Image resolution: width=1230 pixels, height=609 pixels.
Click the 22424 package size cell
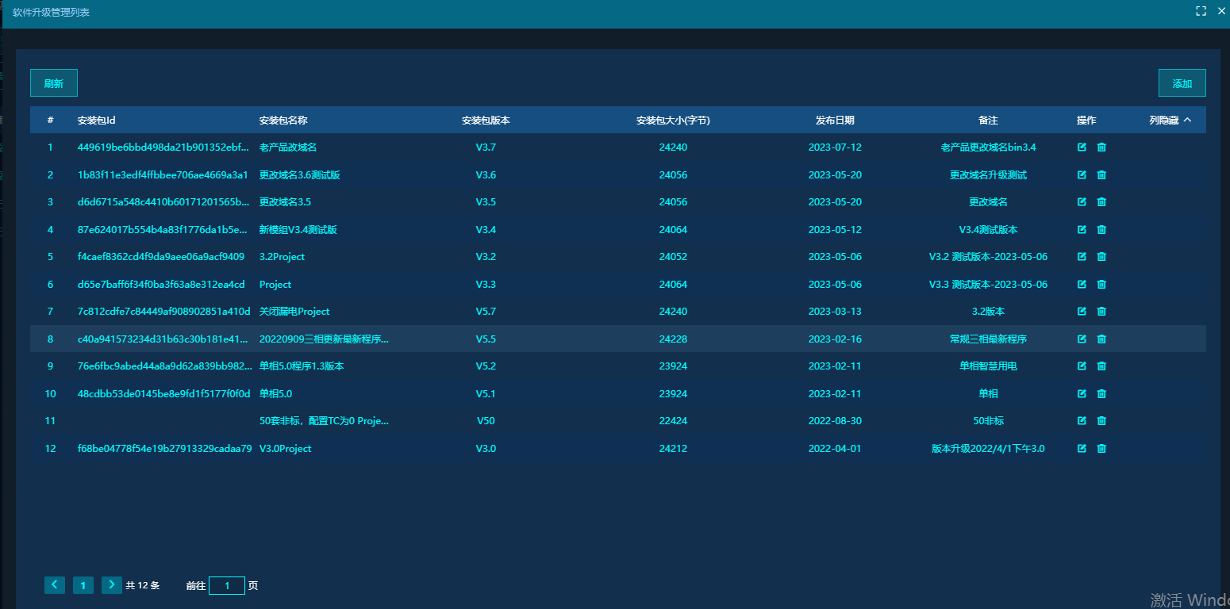click(673, 421)
